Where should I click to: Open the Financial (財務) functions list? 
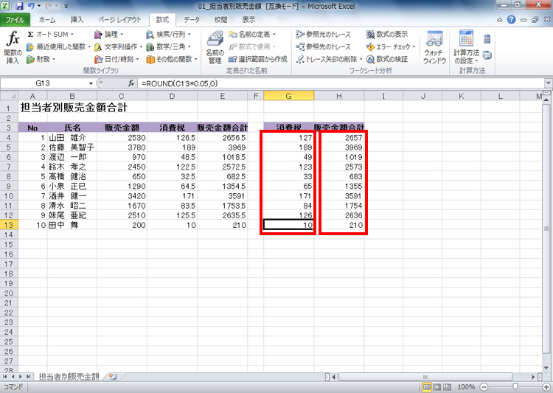point(41,59)
